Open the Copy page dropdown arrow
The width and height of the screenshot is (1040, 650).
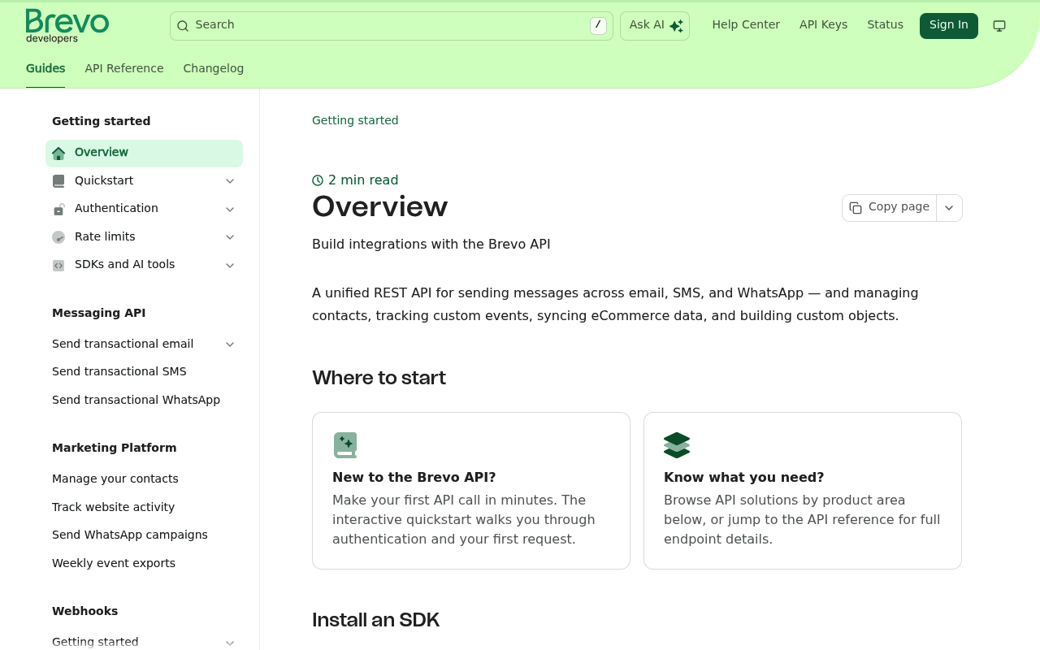click(x=949, y=208)
